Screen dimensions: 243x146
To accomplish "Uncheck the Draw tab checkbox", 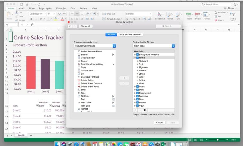I will click(x=137, y=90).
